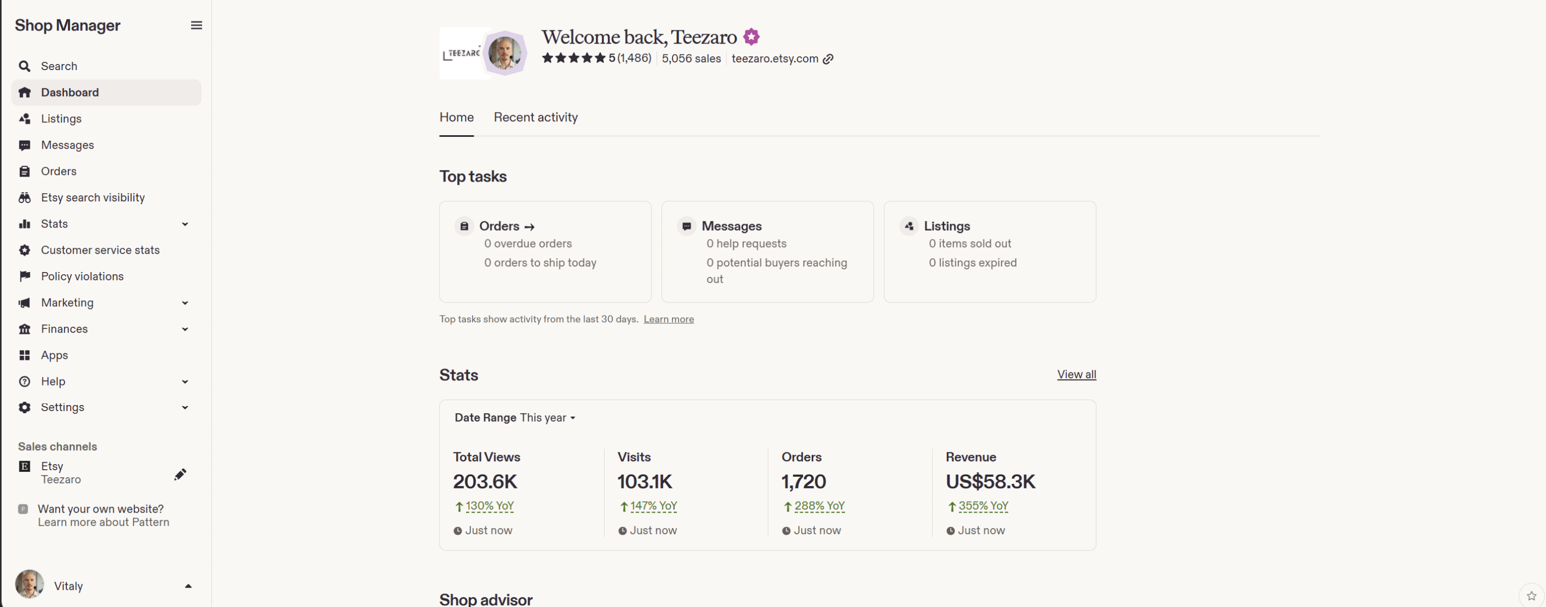Click the Orders card arrow icon
Image resolution: width=1546 pixels, height=607 pixels.
pyautogui.click(x=530, y=227)
